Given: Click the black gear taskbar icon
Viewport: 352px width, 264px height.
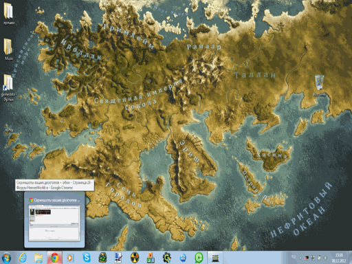Looking at the screenshot, I should click(167, 258).
